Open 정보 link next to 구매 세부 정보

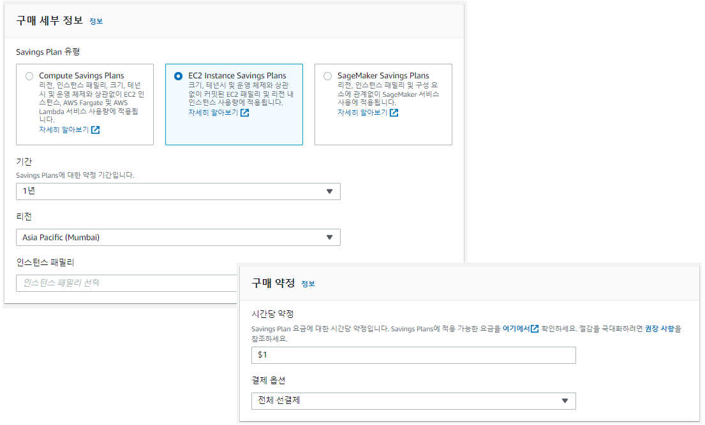(x=96, y=21)
